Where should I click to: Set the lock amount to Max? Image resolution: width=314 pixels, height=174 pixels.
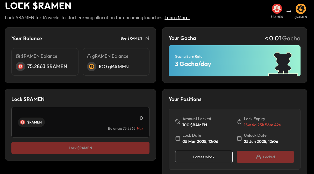click(140, 128)
